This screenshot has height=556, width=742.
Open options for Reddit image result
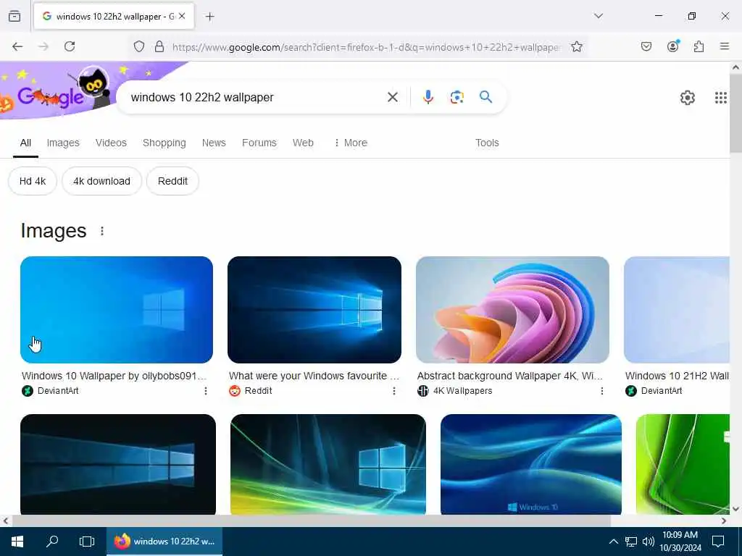[x=394, y=391]
